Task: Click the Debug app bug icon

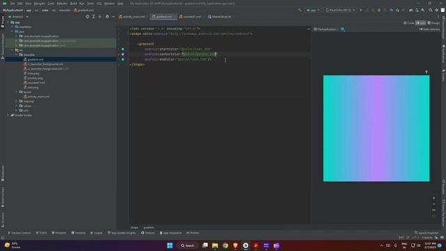Action: [379, 10]
